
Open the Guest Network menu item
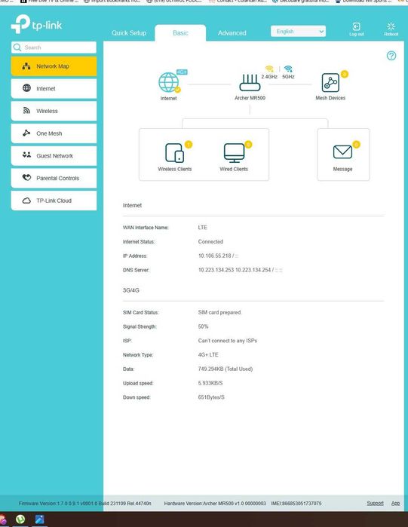click(x=54, y=156)
